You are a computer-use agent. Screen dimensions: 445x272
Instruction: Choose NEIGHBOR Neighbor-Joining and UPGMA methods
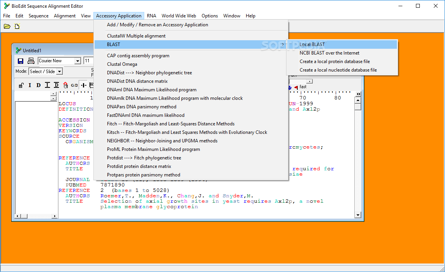(191, 141)
